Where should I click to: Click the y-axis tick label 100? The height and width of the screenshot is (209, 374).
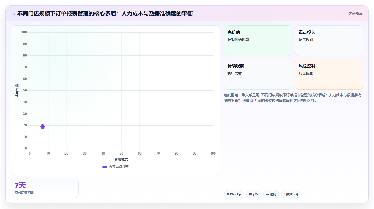[24, 32]
